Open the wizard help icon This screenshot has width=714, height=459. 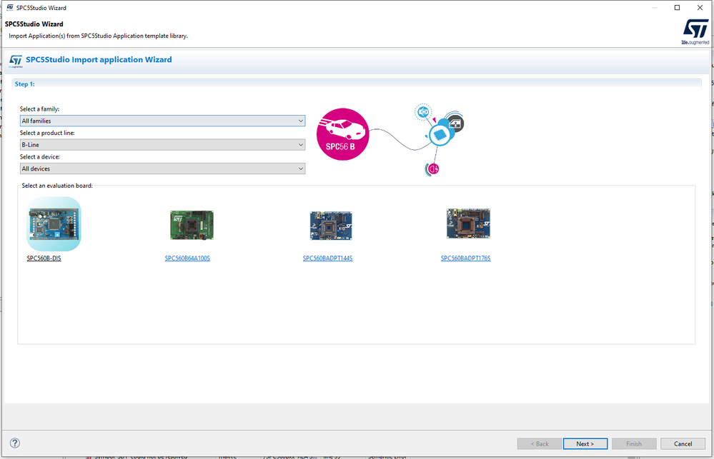[15, 443]
